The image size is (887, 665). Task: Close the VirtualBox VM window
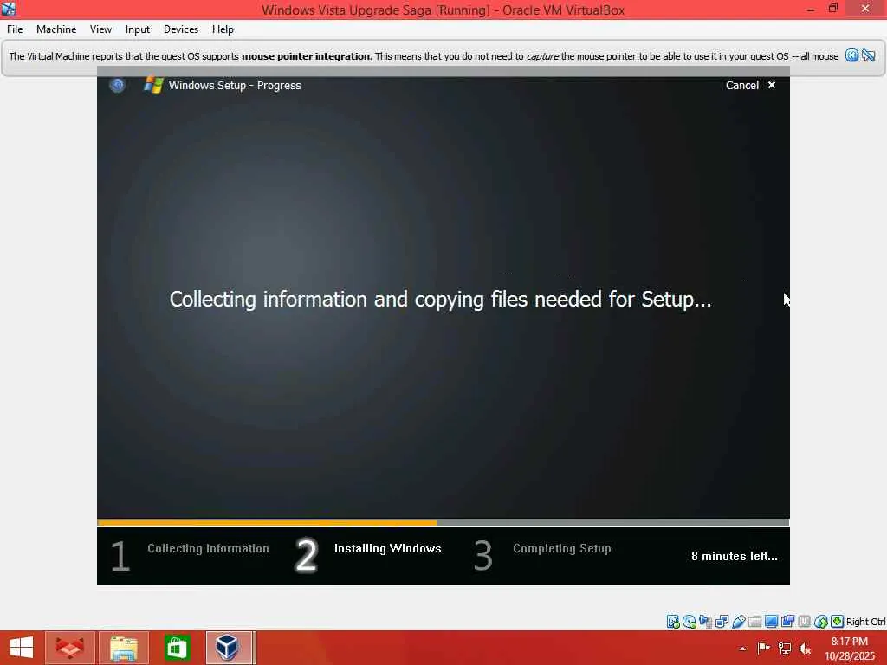point(865,9)
